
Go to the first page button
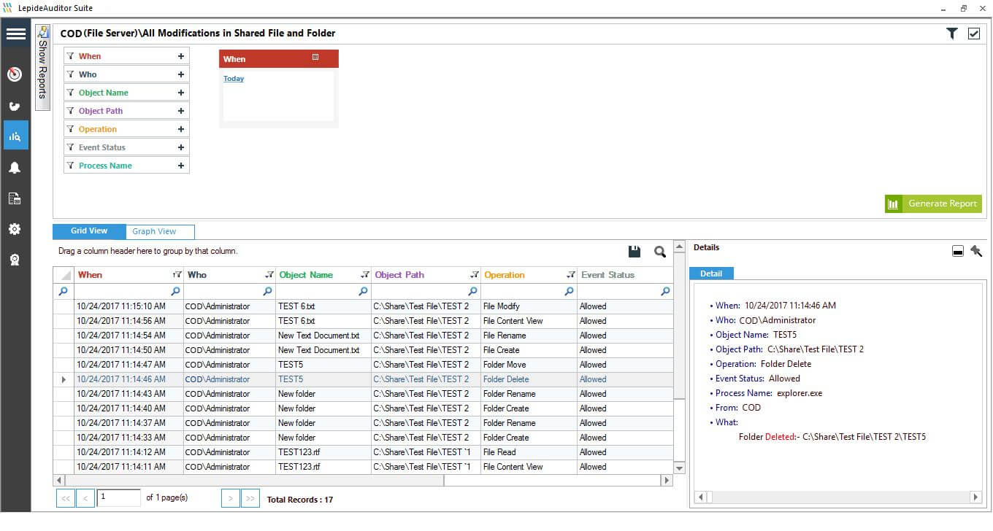tap(65, 499)
